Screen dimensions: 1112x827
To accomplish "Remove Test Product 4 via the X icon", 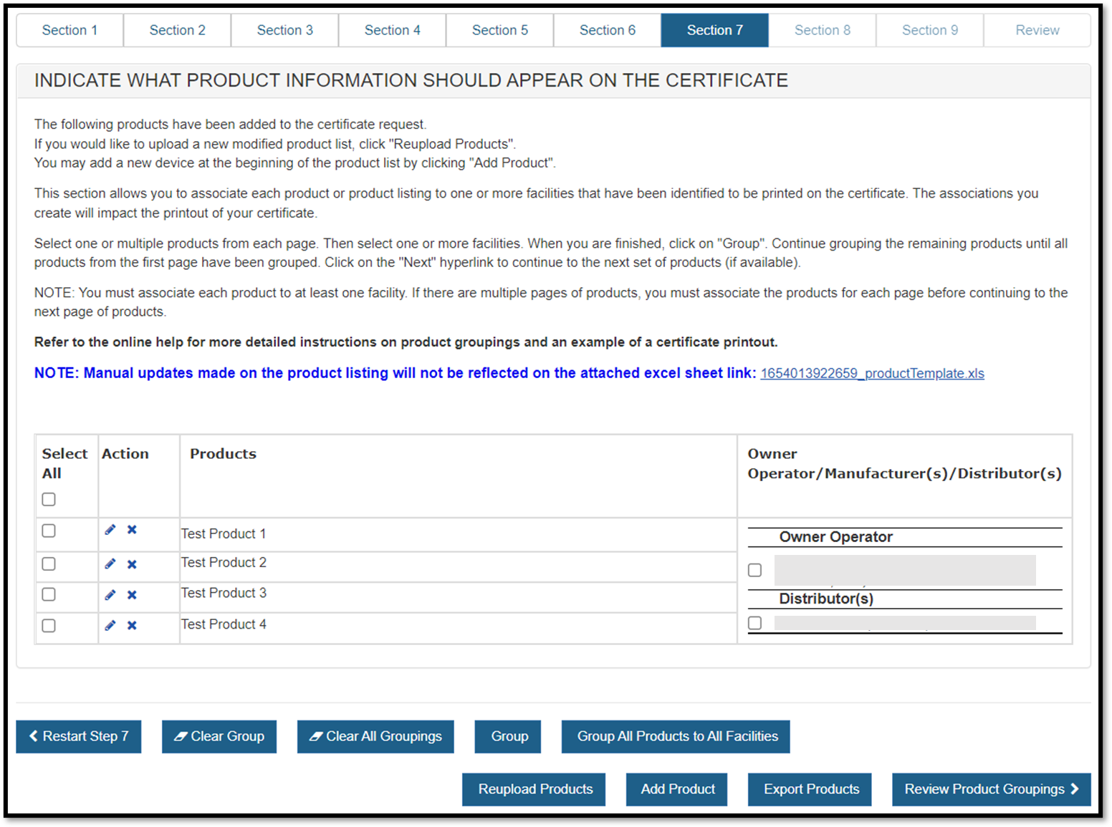I will click(132, 626).
